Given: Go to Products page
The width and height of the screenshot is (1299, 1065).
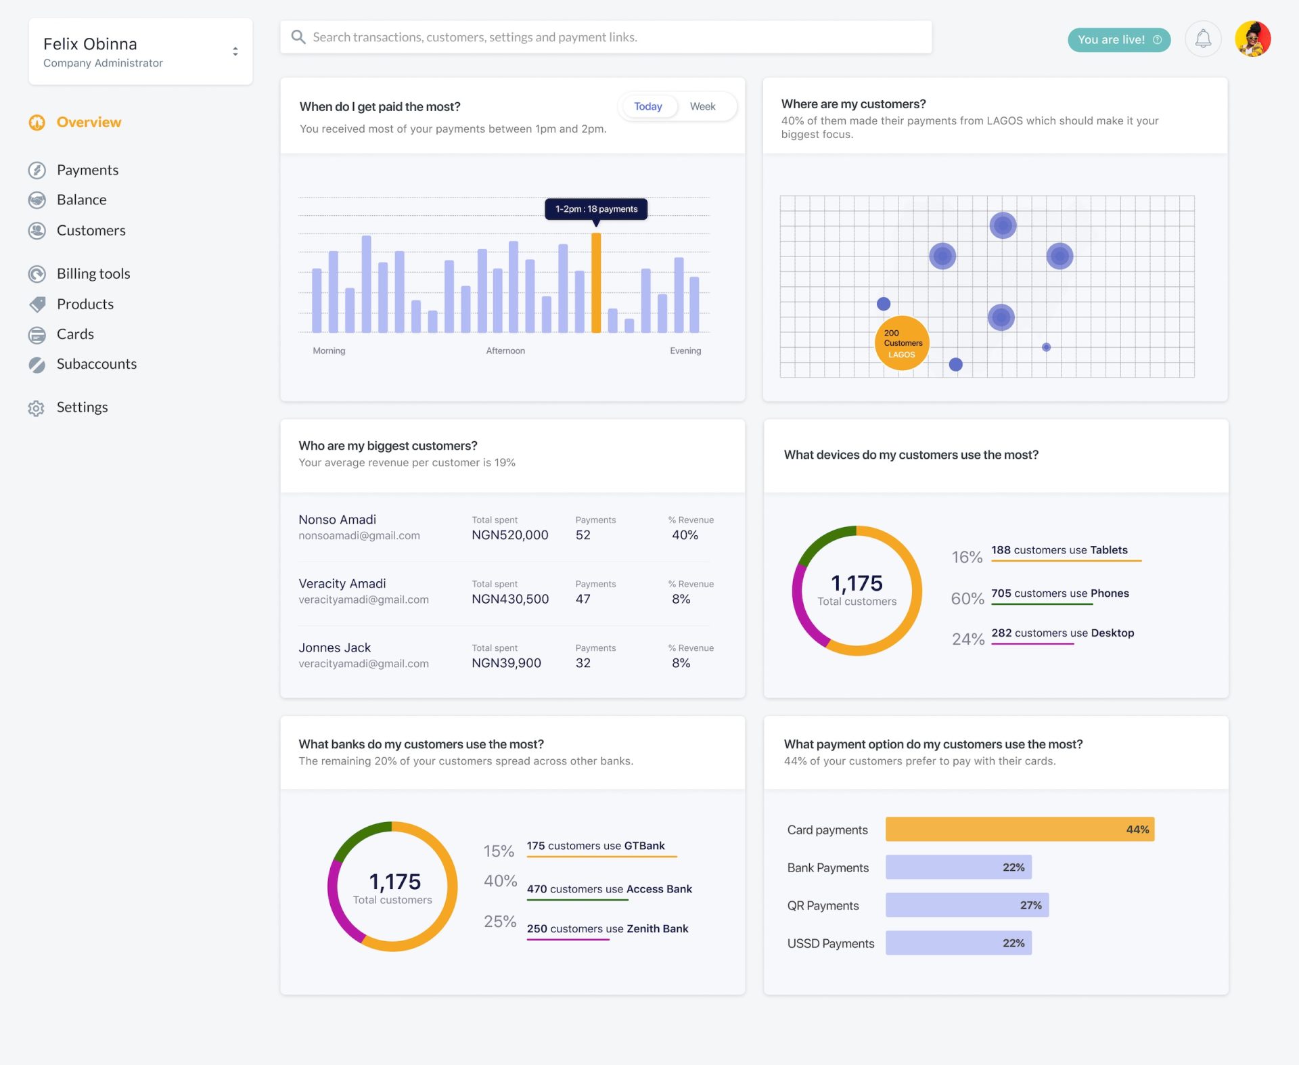Looking at the screenshot, I should 85,304.
